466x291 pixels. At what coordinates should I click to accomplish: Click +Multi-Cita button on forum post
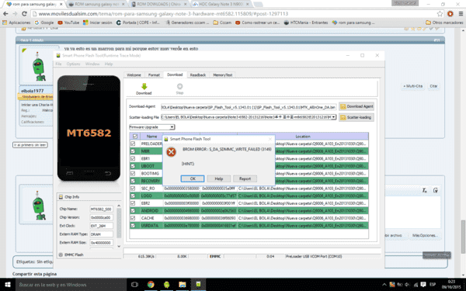(413, 86)
